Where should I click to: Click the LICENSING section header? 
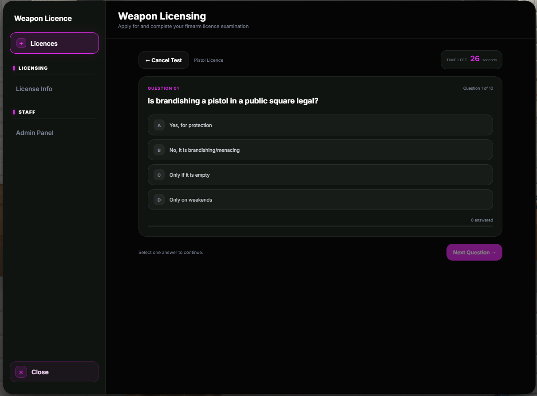coord(33,68)
